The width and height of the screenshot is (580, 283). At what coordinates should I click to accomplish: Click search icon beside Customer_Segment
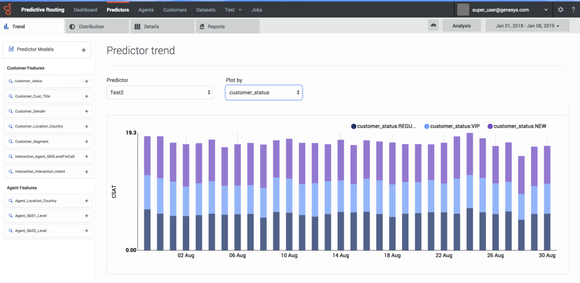click(x=10, y=141)
